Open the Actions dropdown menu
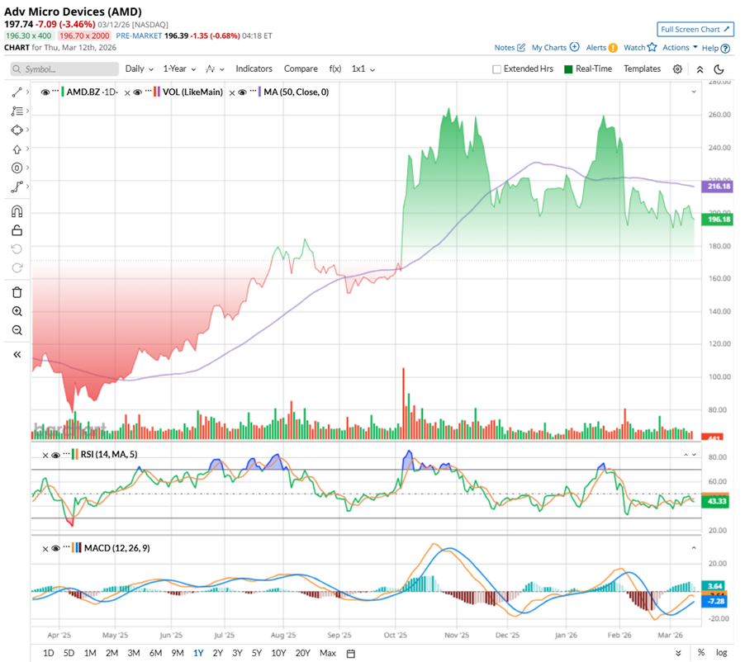 pos(680,48)
